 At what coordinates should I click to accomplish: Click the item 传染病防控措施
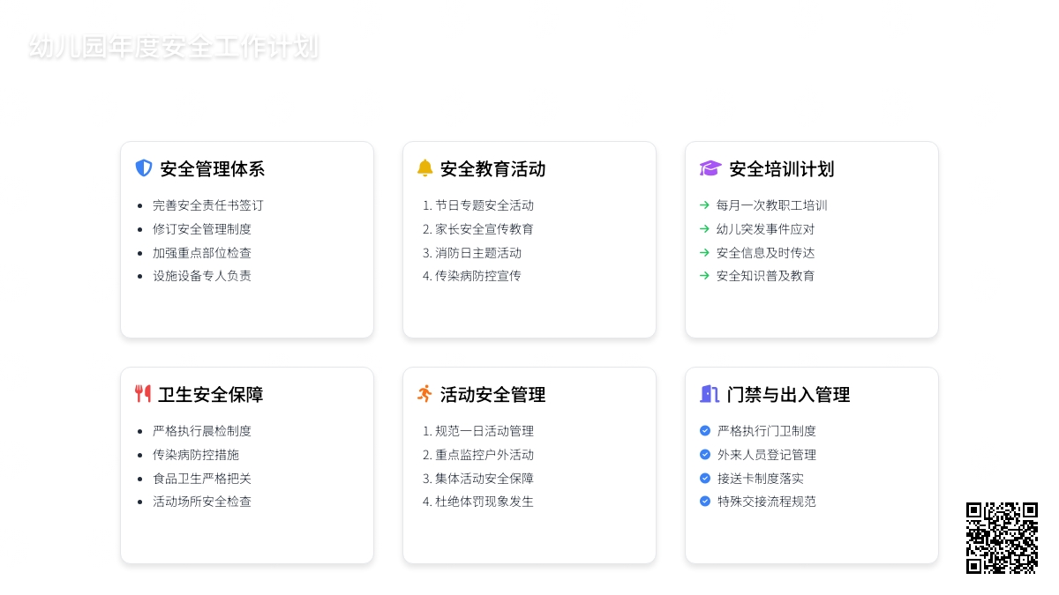click(x=196, y=455)
